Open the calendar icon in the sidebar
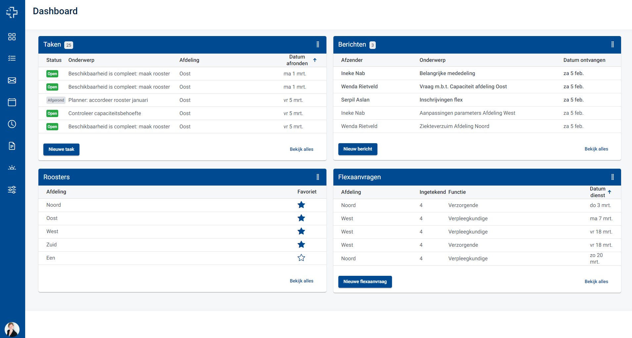 pos(12,102)
